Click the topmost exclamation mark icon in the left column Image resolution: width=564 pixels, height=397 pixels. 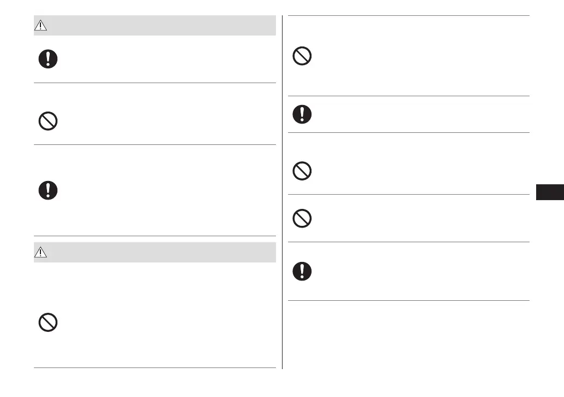point(48,59)
